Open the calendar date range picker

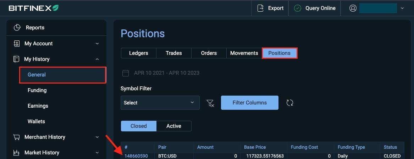pyautogui.click(x=126, y=73)
